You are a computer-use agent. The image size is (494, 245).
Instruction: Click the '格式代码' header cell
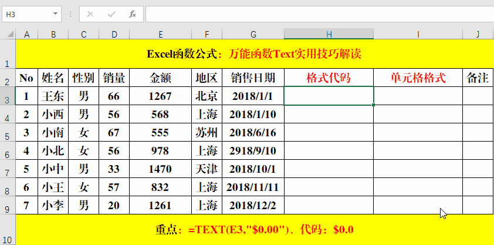coord(329,78)
